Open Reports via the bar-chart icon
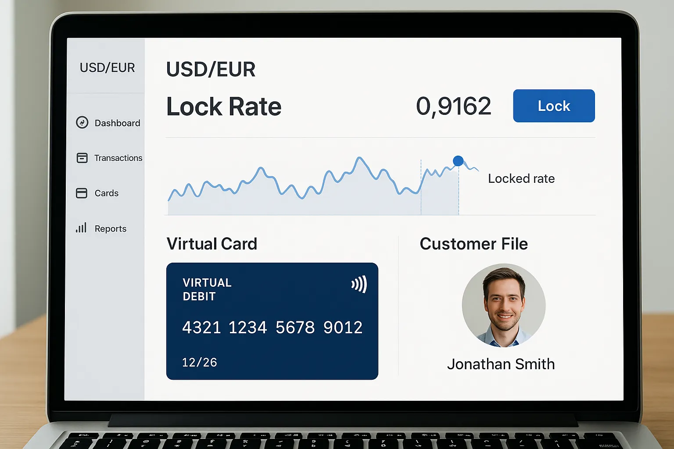The height and width of the screenshot is (449, 674). (81, 228)
